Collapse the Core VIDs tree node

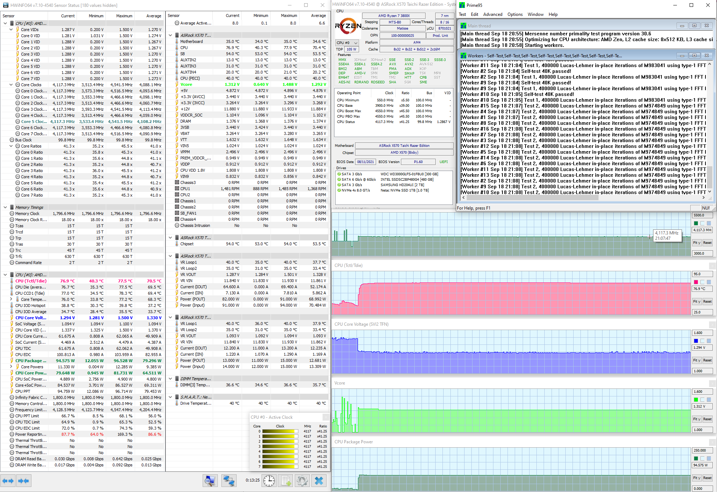tap(11, 30)
